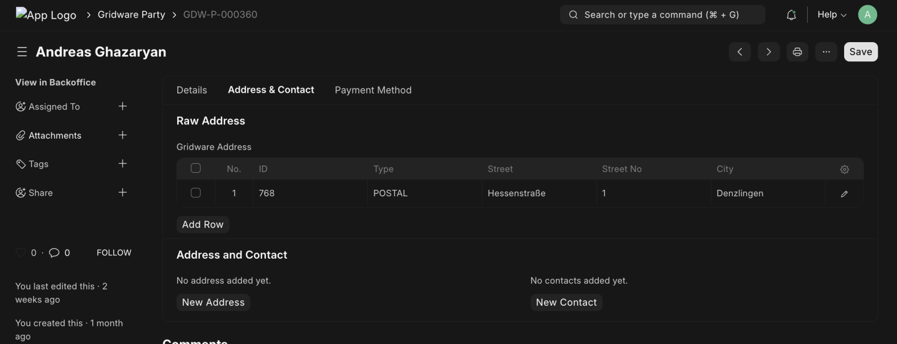Click Address and Contact section heading

click(232, 255)
